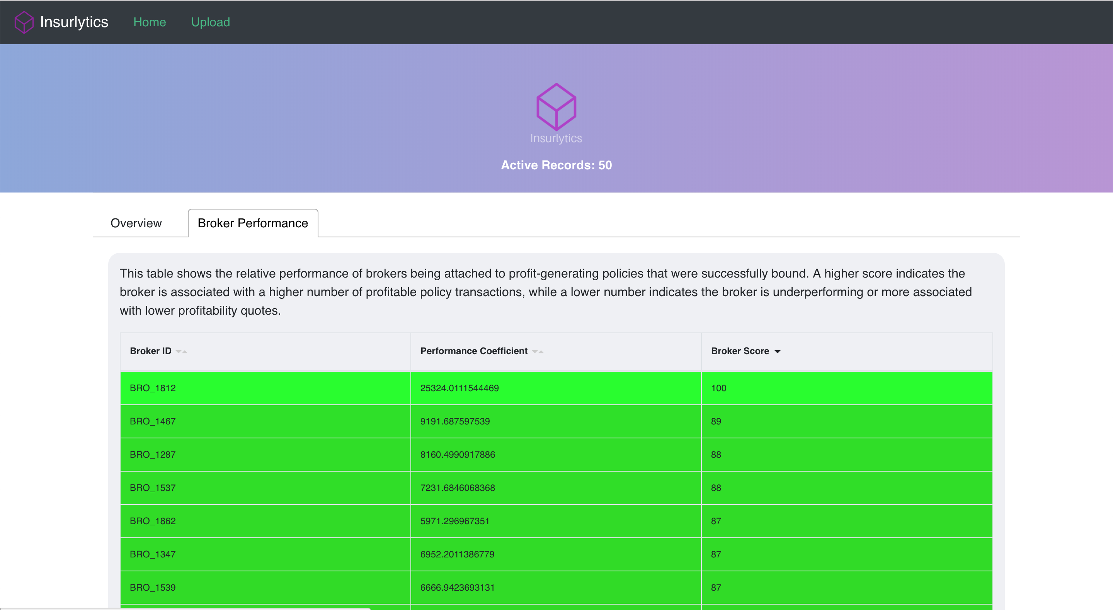The width and height of the screenshot is (1113, 610).
Task: Toggle Broker Score descending sort arrow
Action: click(777, 351)
